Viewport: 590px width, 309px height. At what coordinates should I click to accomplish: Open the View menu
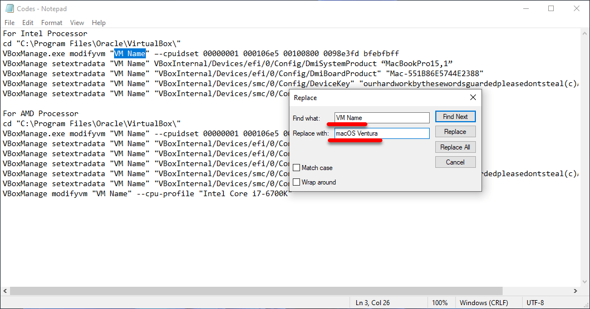pyautogui.click(x=77, y=23)
